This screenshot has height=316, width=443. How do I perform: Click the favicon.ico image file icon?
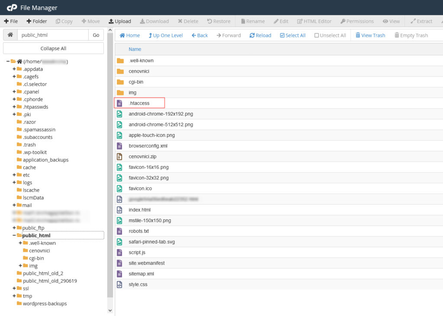(120, 188)
